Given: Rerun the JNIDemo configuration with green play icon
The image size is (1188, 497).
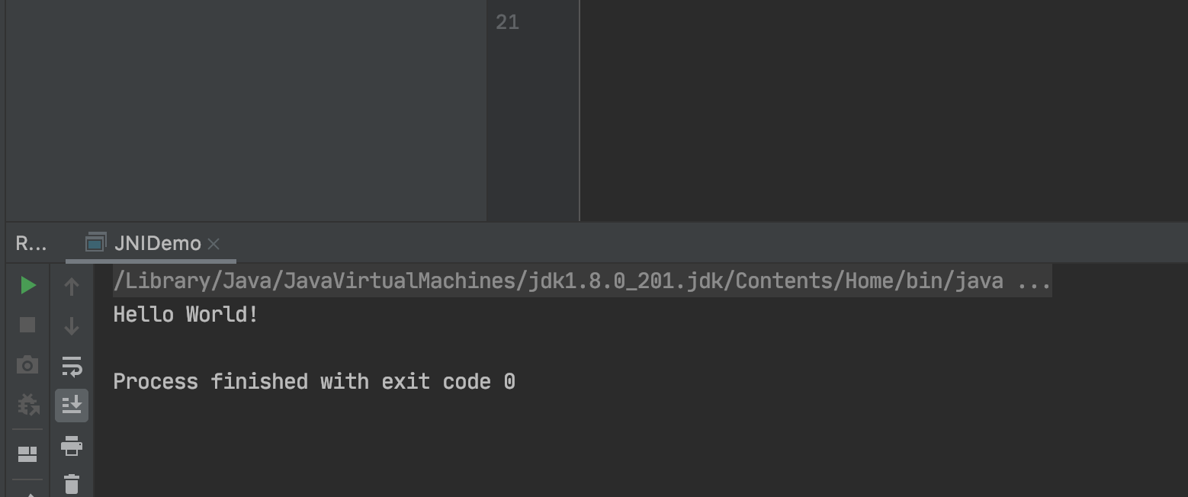Looking at the screenshot, I should tap(27, 285).
